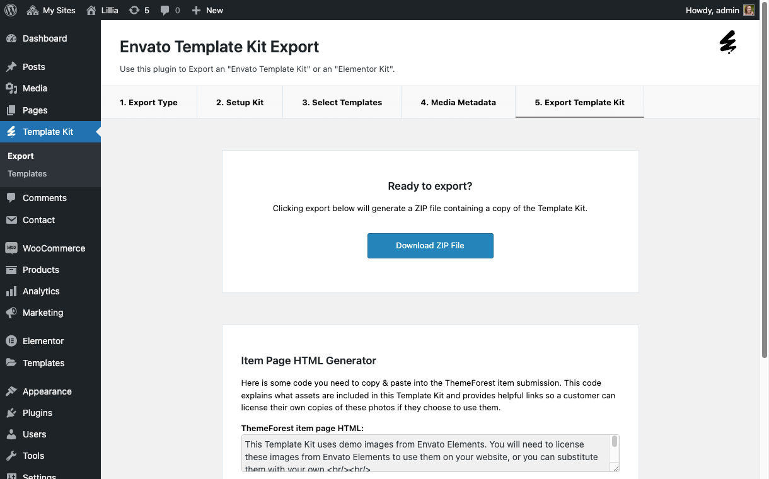Screen dimensions: 769x479
Task: Click the WordPress logo icon in admin bar
Action: pyautogui.click(x=11, y=10)
